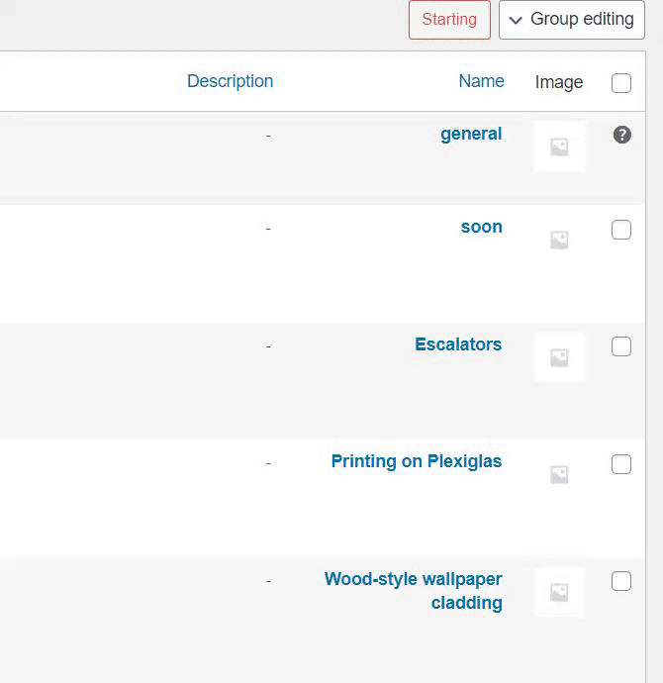Click the Printing on Plexiglas image placeholder

(559, 474)
